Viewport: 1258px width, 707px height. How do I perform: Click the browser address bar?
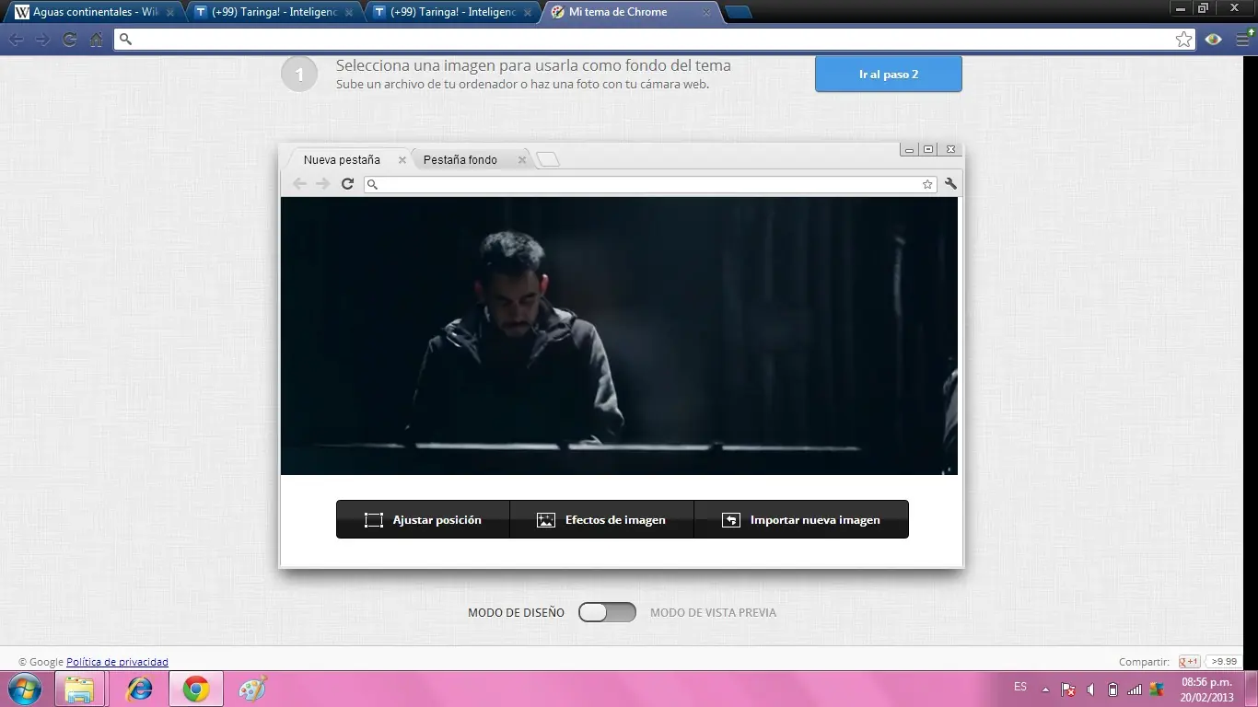tap(645, 40)
